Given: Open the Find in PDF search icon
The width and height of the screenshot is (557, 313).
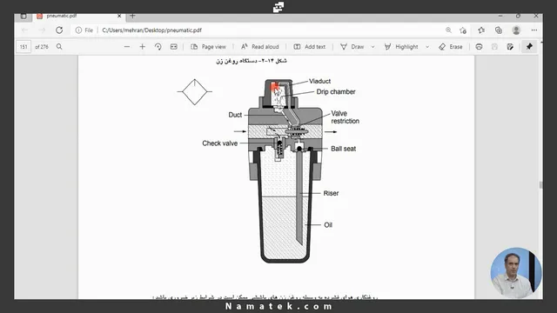Looking at the screenshot, I should 59,47.
